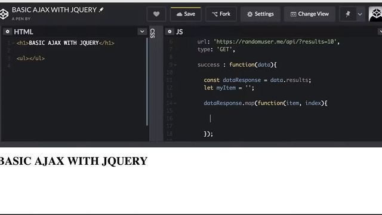Screen dimensions: 382x215
Task: Click the HTML panel title
Action: pos(23,32)
